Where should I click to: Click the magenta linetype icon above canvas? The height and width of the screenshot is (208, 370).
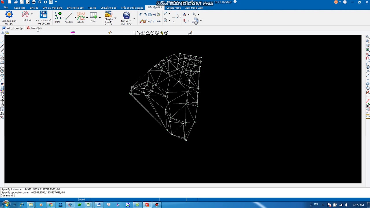(73, 33)
